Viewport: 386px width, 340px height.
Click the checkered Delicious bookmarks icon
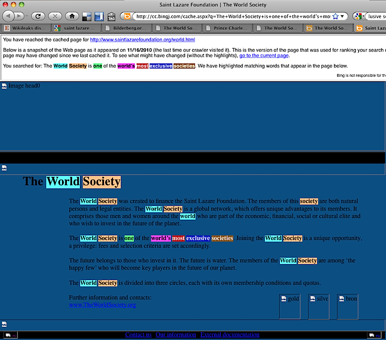tap(87, 16)
